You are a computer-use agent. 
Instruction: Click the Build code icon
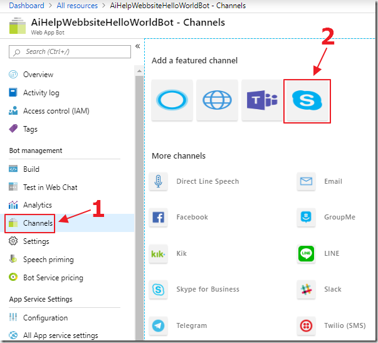(13, 169)
